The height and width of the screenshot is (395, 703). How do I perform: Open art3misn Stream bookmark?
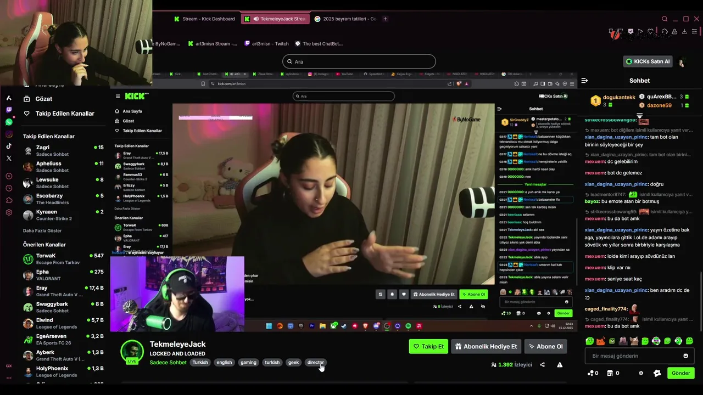click(213, 43)
